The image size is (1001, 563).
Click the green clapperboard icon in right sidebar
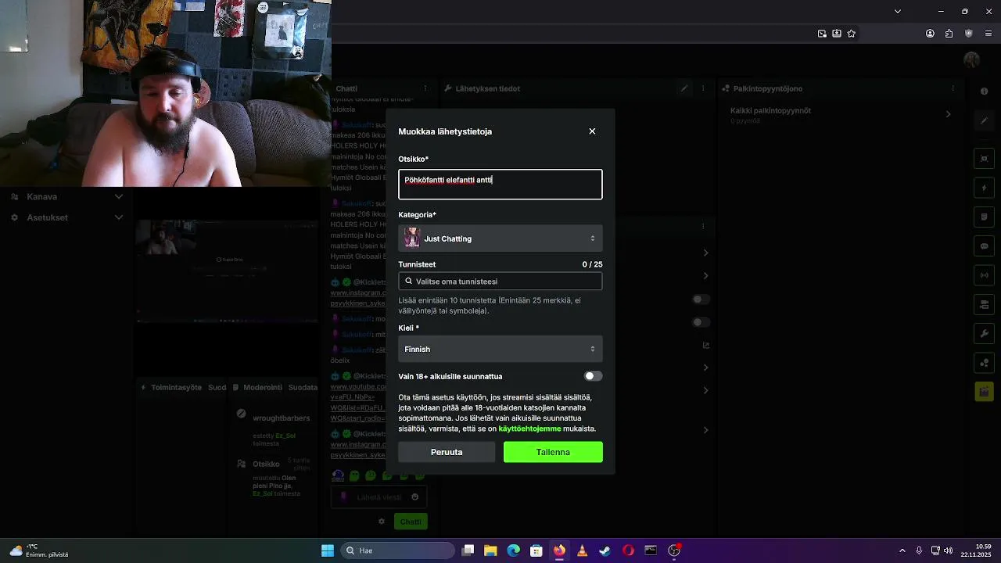pos(984,392)
